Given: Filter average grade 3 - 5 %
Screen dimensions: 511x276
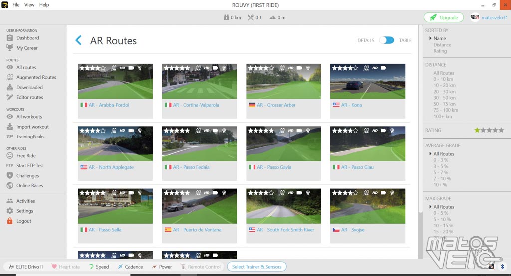Looking at the screenshot, I should (441, 166).
